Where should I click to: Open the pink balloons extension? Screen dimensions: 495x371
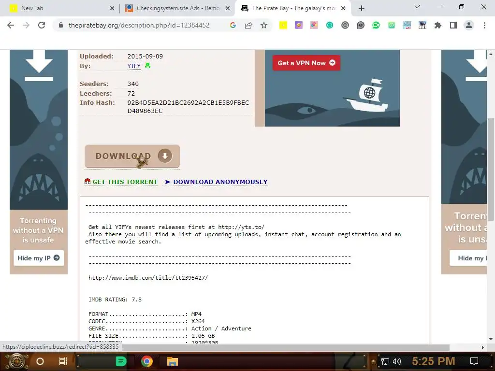(x=314, y=25)
